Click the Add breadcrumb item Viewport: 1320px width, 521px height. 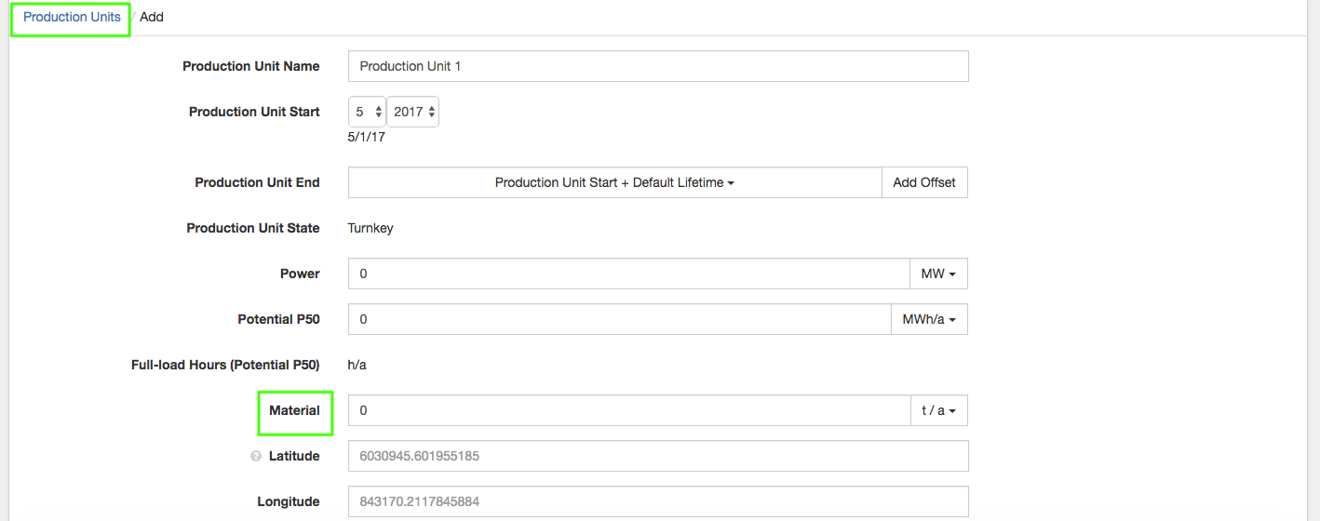tap(152, 17)
